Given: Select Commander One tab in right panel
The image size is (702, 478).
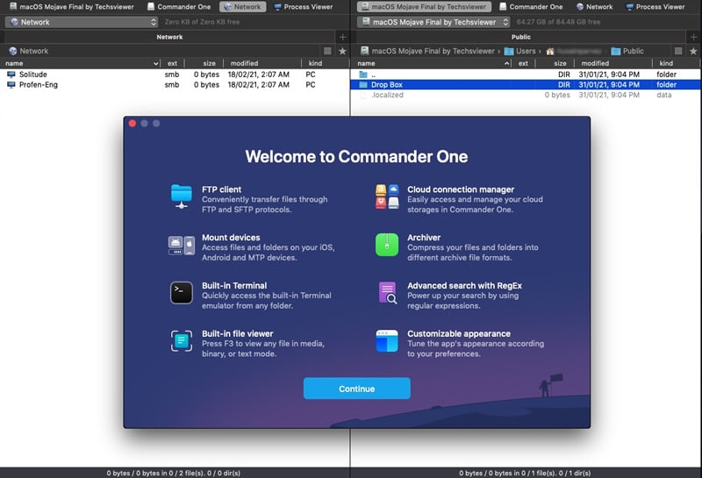Looking at the screenshot, I should pos(531,7).
